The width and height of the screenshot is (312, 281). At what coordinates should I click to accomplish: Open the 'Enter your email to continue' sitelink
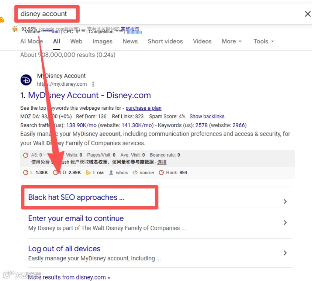[x=76, y=218]
